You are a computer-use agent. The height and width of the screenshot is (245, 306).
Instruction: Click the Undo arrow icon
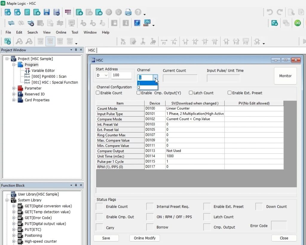pos(270,12)
